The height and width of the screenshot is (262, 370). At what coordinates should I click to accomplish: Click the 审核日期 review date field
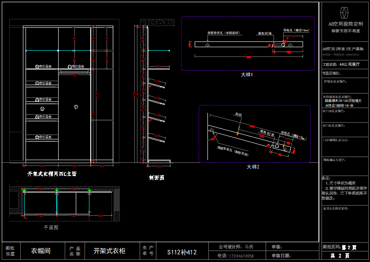point(281,256)
